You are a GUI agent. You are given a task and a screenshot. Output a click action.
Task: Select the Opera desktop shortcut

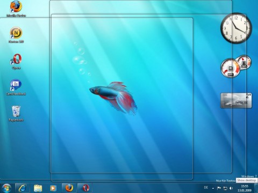[x=16, y=61]
